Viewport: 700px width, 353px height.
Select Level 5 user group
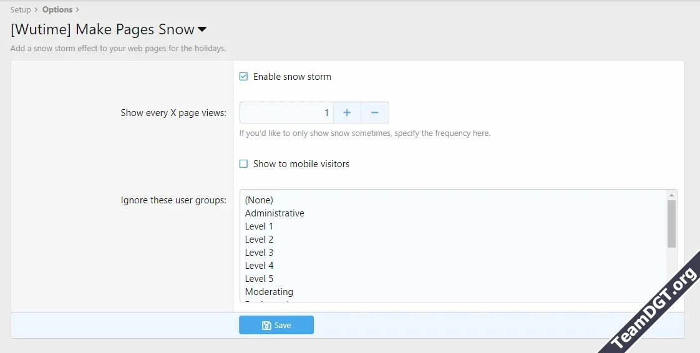coord(259,278)
